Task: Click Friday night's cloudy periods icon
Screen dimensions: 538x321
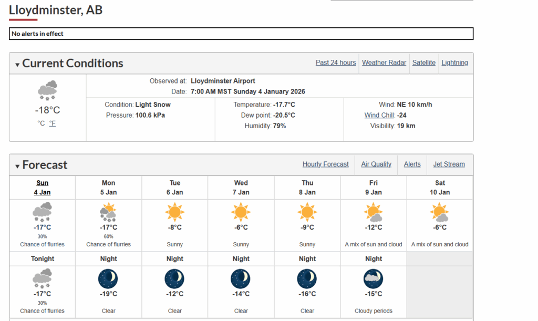Action: (x=373, y=278)
